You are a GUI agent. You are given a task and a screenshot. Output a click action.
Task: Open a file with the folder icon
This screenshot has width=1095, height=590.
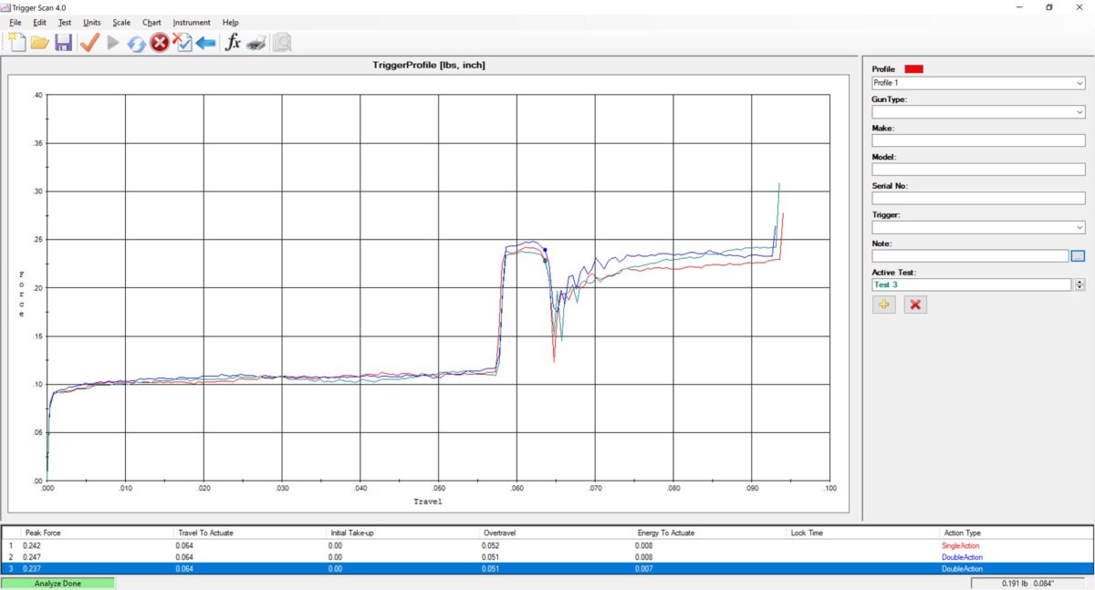pos(39,42)
